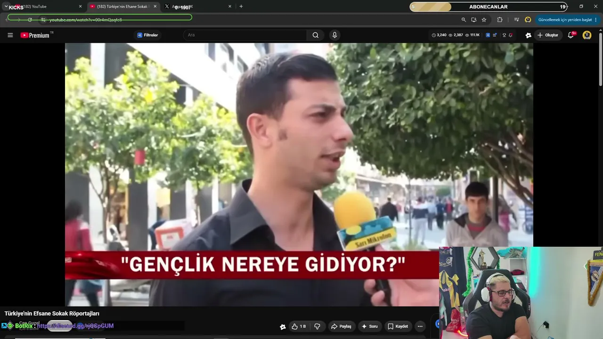
Task: Focus the YouTube search box labeled Ara
Action: (245, 35)
